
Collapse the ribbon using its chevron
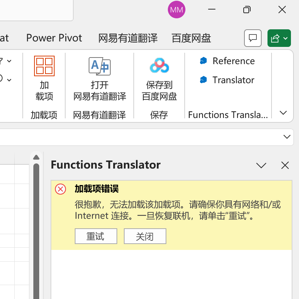click(283, 113)
